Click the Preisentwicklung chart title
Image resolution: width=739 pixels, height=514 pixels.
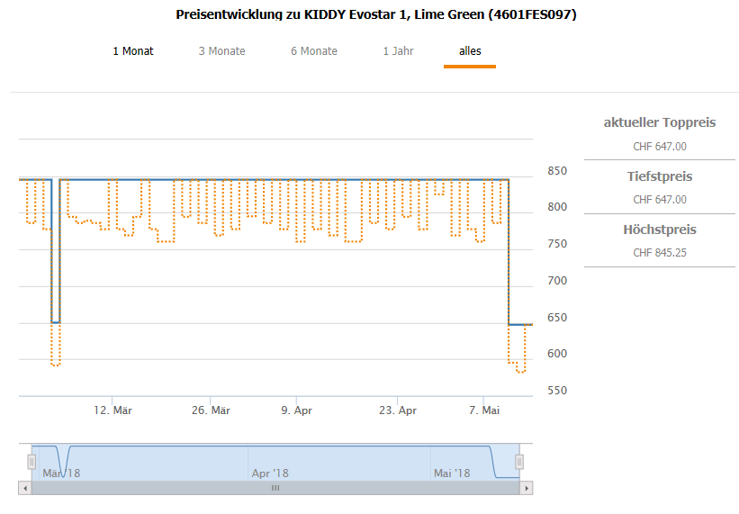click(376, 14)
